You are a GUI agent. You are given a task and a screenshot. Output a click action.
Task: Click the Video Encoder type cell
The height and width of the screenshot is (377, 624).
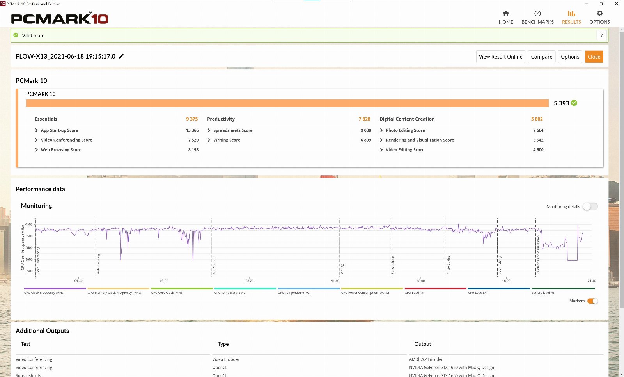pyautogui.click(x=226, y=359)
